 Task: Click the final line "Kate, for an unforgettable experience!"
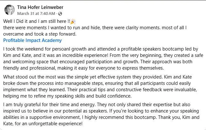(43, 124)
